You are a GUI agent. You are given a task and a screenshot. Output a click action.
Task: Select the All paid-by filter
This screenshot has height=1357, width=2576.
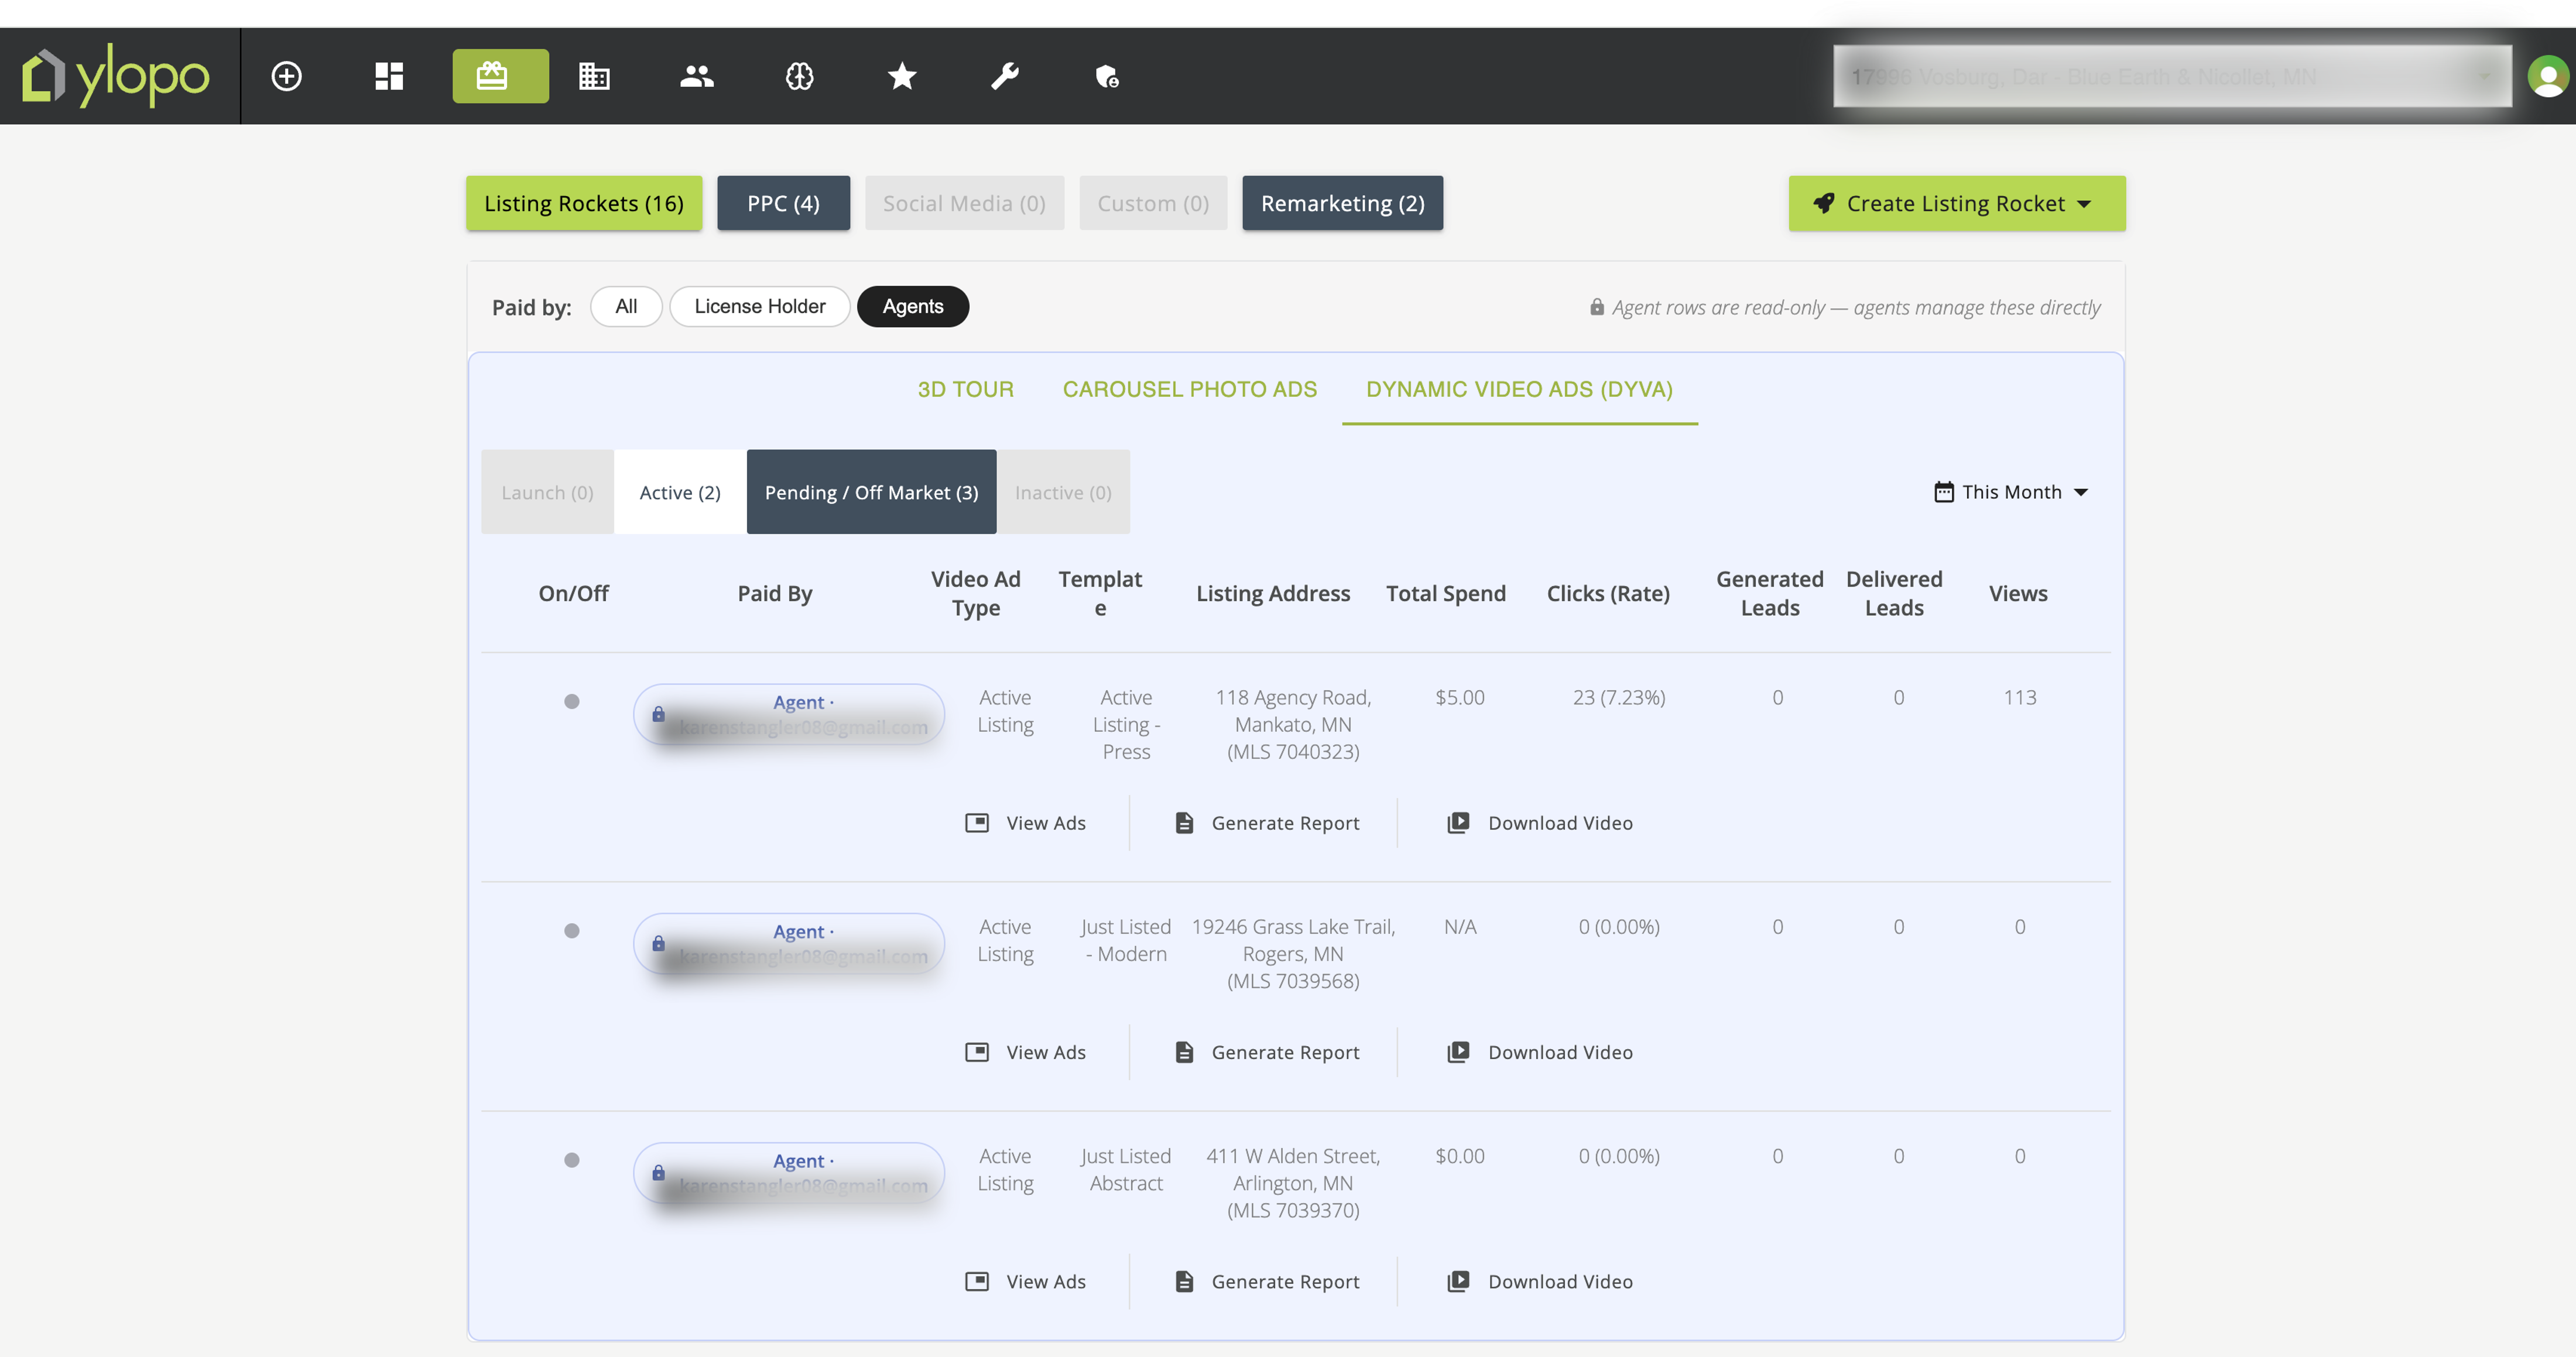(x=626, y=306)
